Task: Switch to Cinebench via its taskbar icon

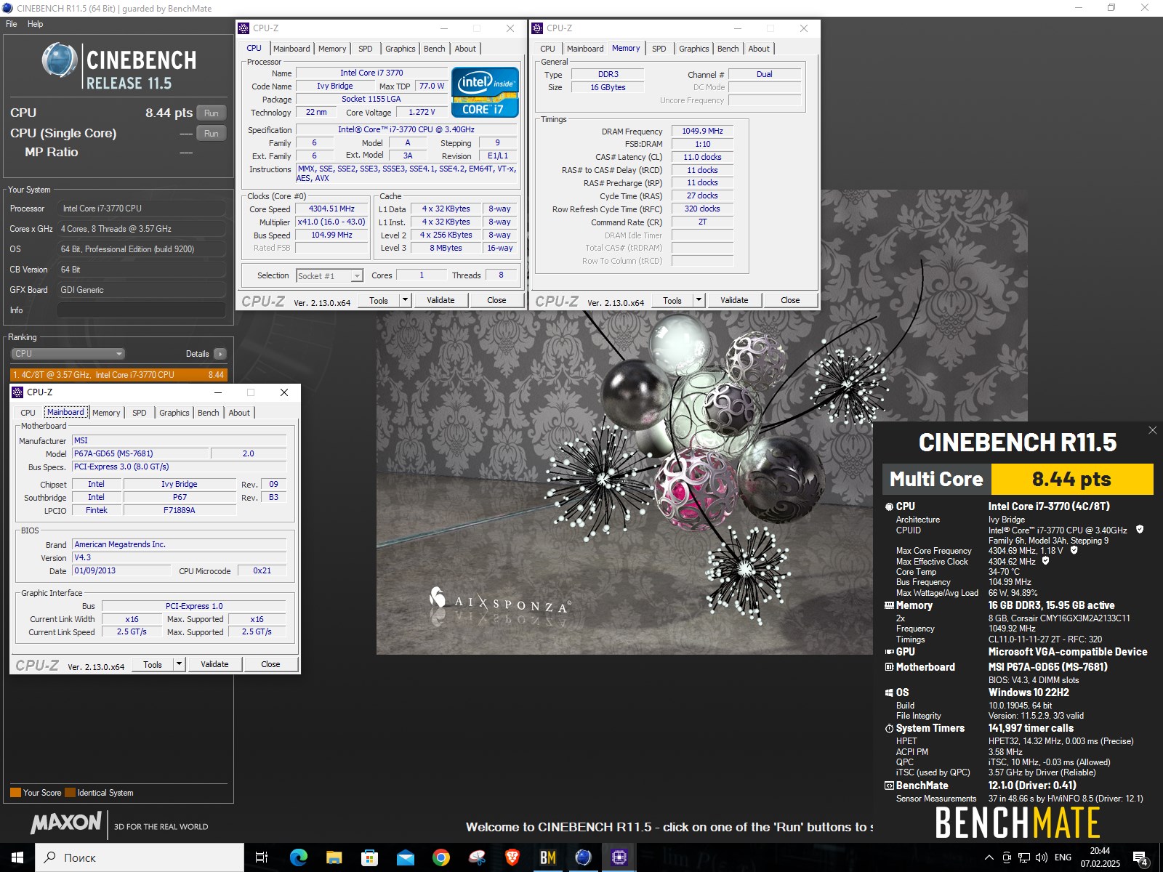Action: 583,857
